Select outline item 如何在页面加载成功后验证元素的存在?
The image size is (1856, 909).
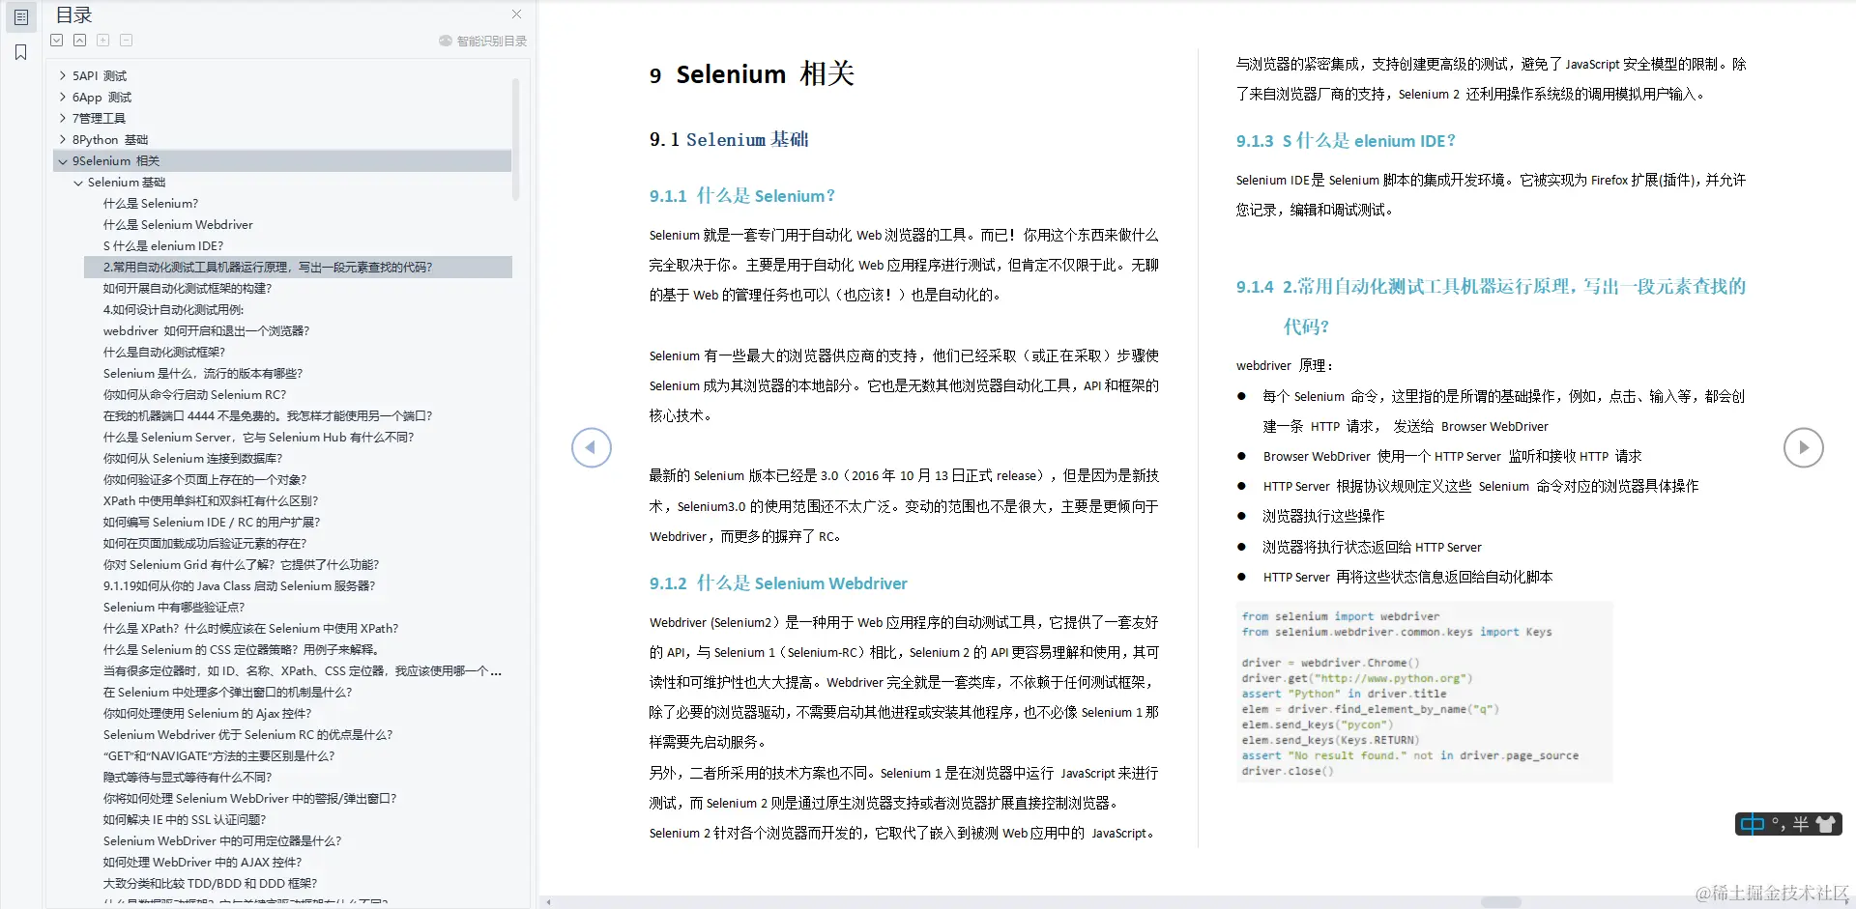point(205,543)
